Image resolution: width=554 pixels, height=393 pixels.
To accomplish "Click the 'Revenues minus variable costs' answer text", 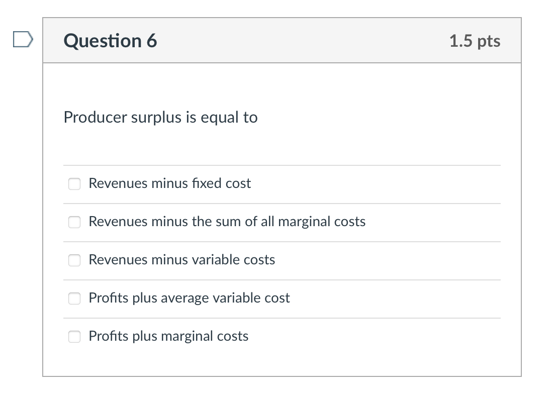I will [x=181, y=260].
